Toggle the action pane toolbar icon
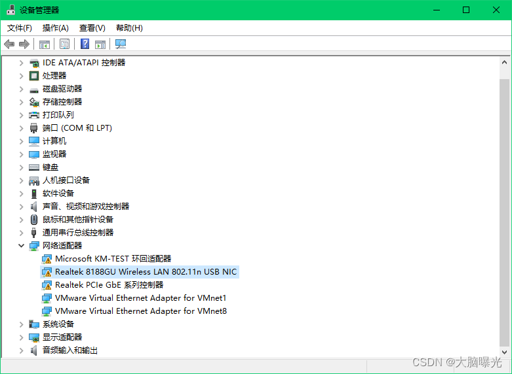This screenshot has height=374, width=512. pos(100,44)
